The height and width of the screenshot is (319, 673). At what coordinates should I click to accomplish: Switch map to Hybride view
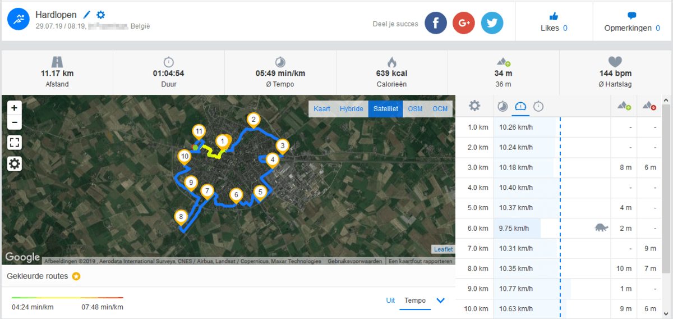point(352,109)
